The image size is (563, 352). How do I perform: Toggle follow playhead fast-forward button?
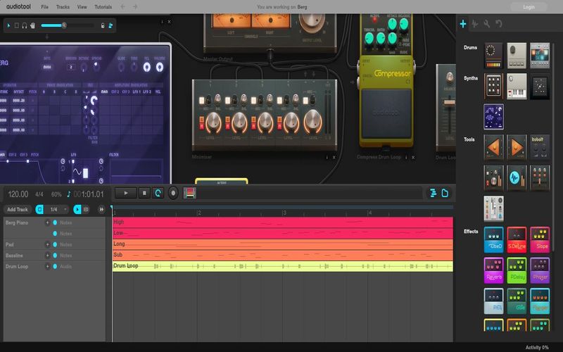pyautogui.click(x=101, y=209)
